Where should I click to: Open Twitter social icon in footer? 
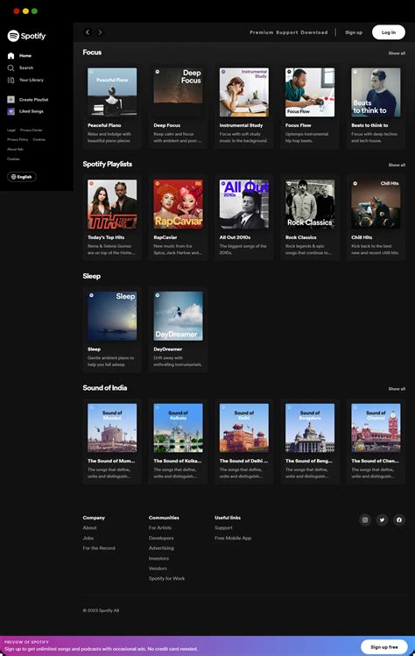(382, 520)
